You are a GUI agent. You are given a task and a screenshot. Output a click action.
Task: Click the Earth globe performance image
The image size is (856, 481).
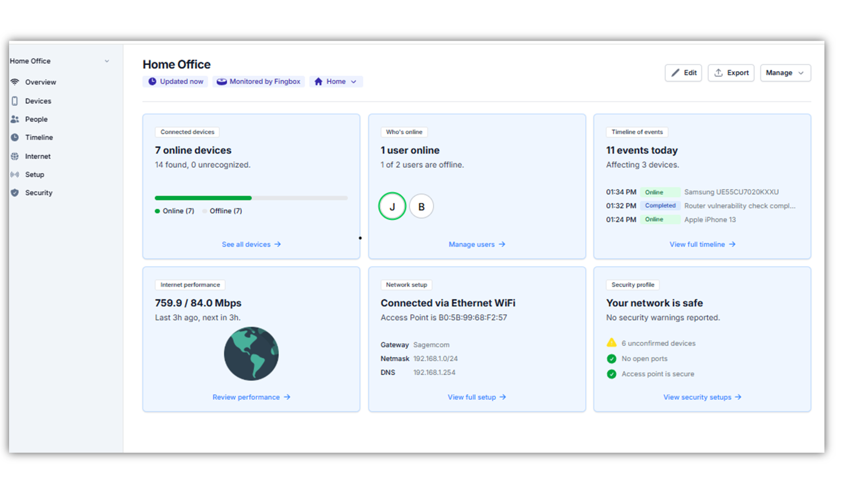(x=251, y=354)
